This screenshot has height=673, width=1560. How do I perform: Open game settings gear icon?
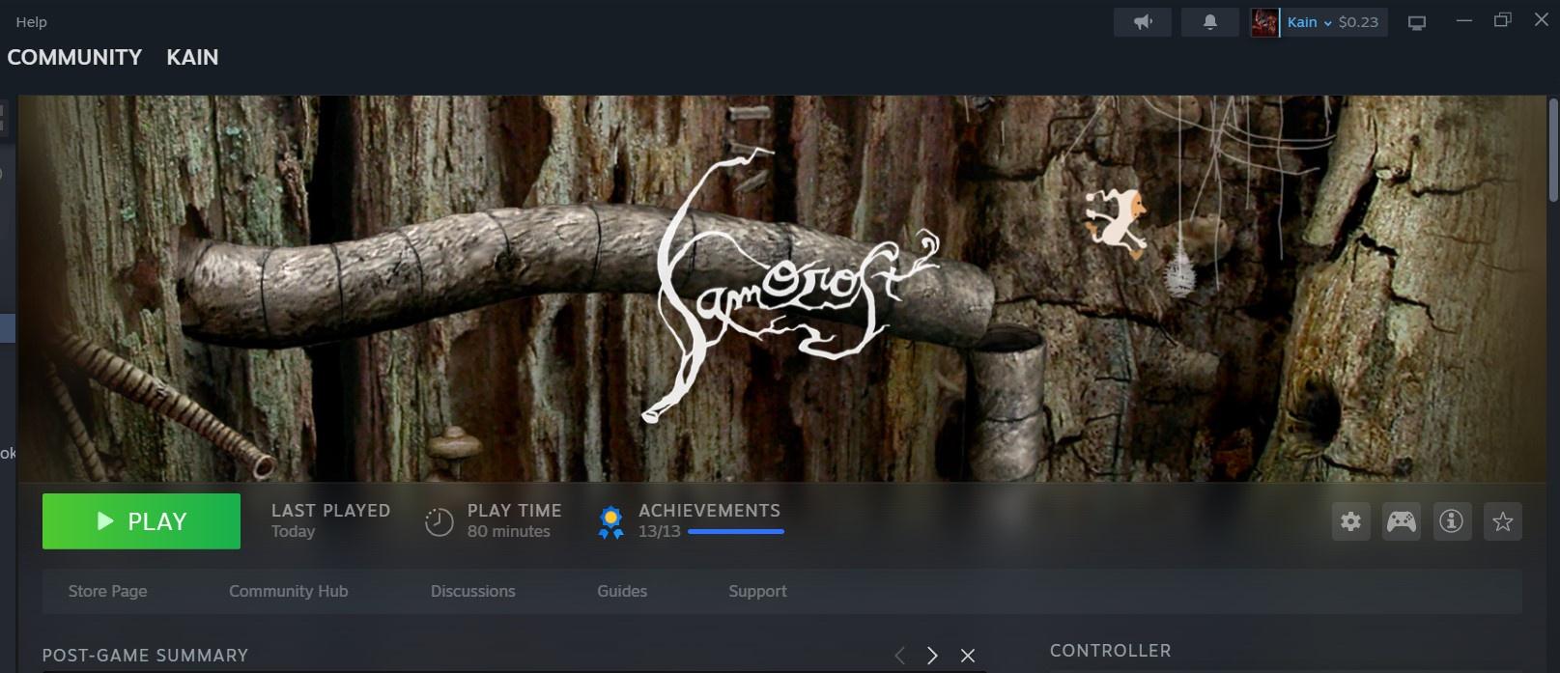tap(1350, 521)
